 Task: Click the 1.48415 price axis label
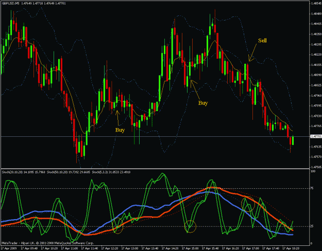click(x=316, y=24)
